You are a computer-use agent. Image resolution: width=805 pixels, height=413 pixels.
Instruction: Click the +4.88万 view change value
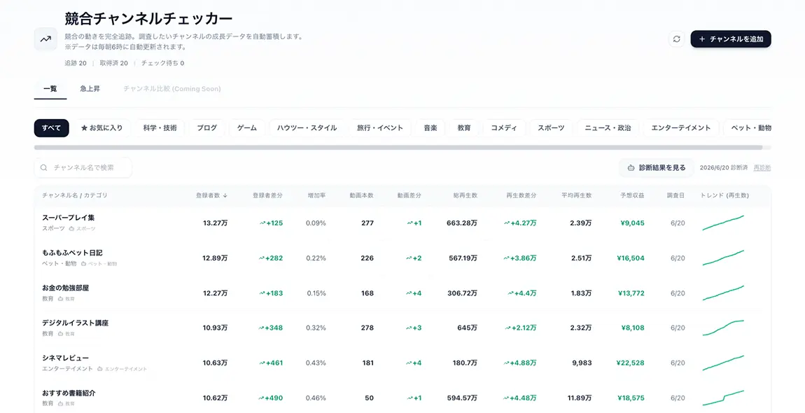point(523,363)
